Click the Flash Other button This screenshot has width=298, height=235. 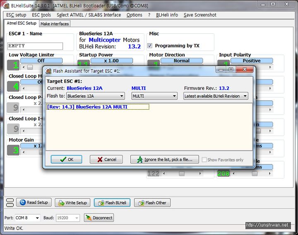[152, 202]
